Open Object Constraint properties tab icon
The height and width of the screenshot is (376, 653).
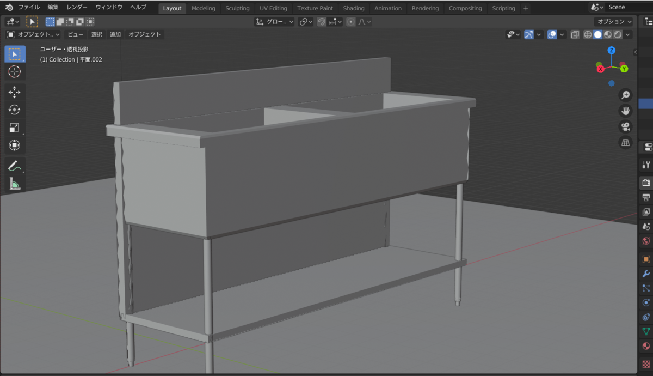click(x=646, y=317)
